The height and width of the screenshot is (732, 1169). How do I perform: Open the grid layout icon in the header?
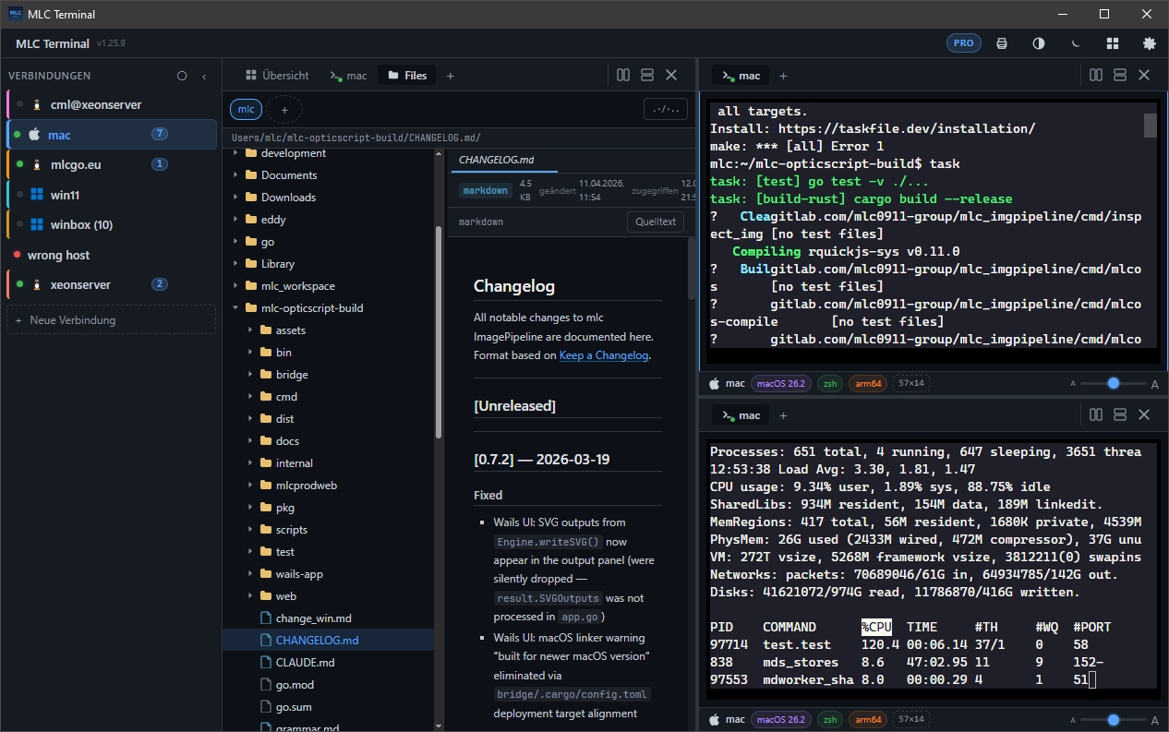click(x=1113, y=43)
